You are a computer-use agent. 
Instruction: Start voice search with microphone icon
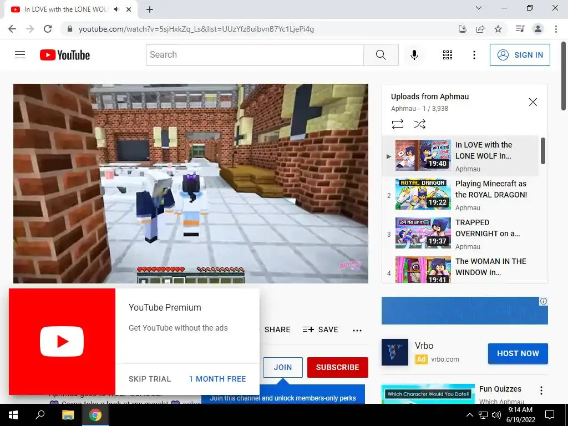(x=414, y=55)
